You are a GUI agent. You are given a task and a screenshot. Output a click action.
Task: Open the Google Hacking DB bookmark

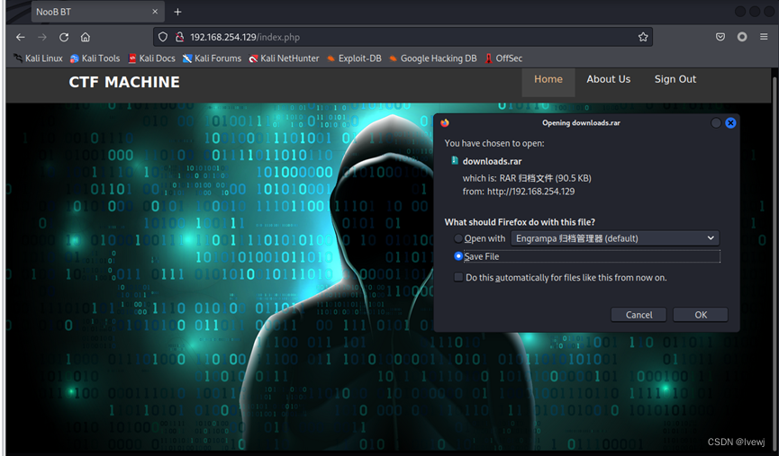(x=432, y=58)
